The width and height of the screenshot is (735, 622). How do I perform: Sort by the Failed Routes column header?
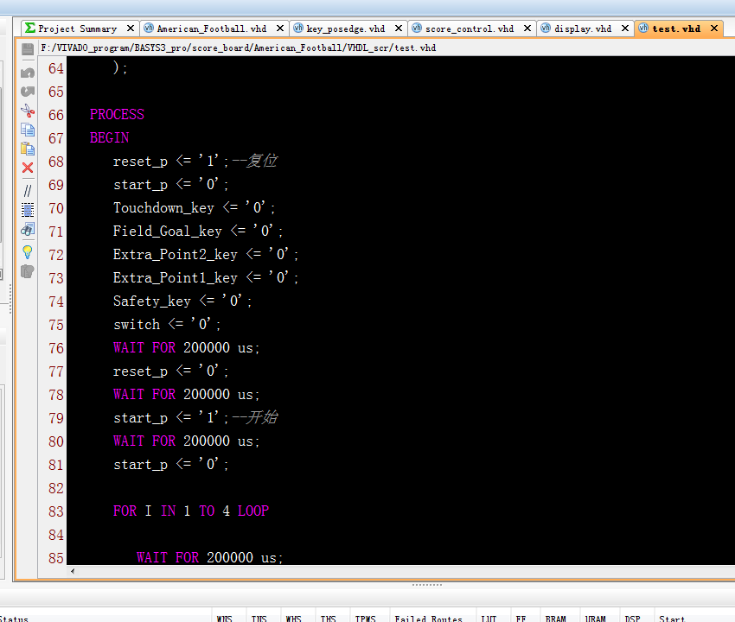click(x=427, y=618)
